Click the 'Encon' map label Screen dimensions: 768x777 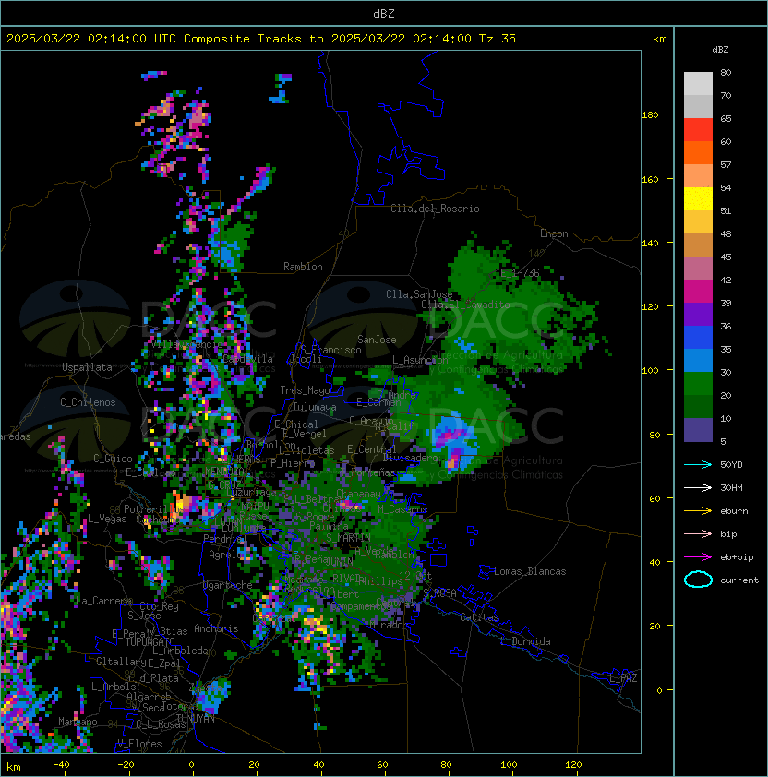click(554, 233)
